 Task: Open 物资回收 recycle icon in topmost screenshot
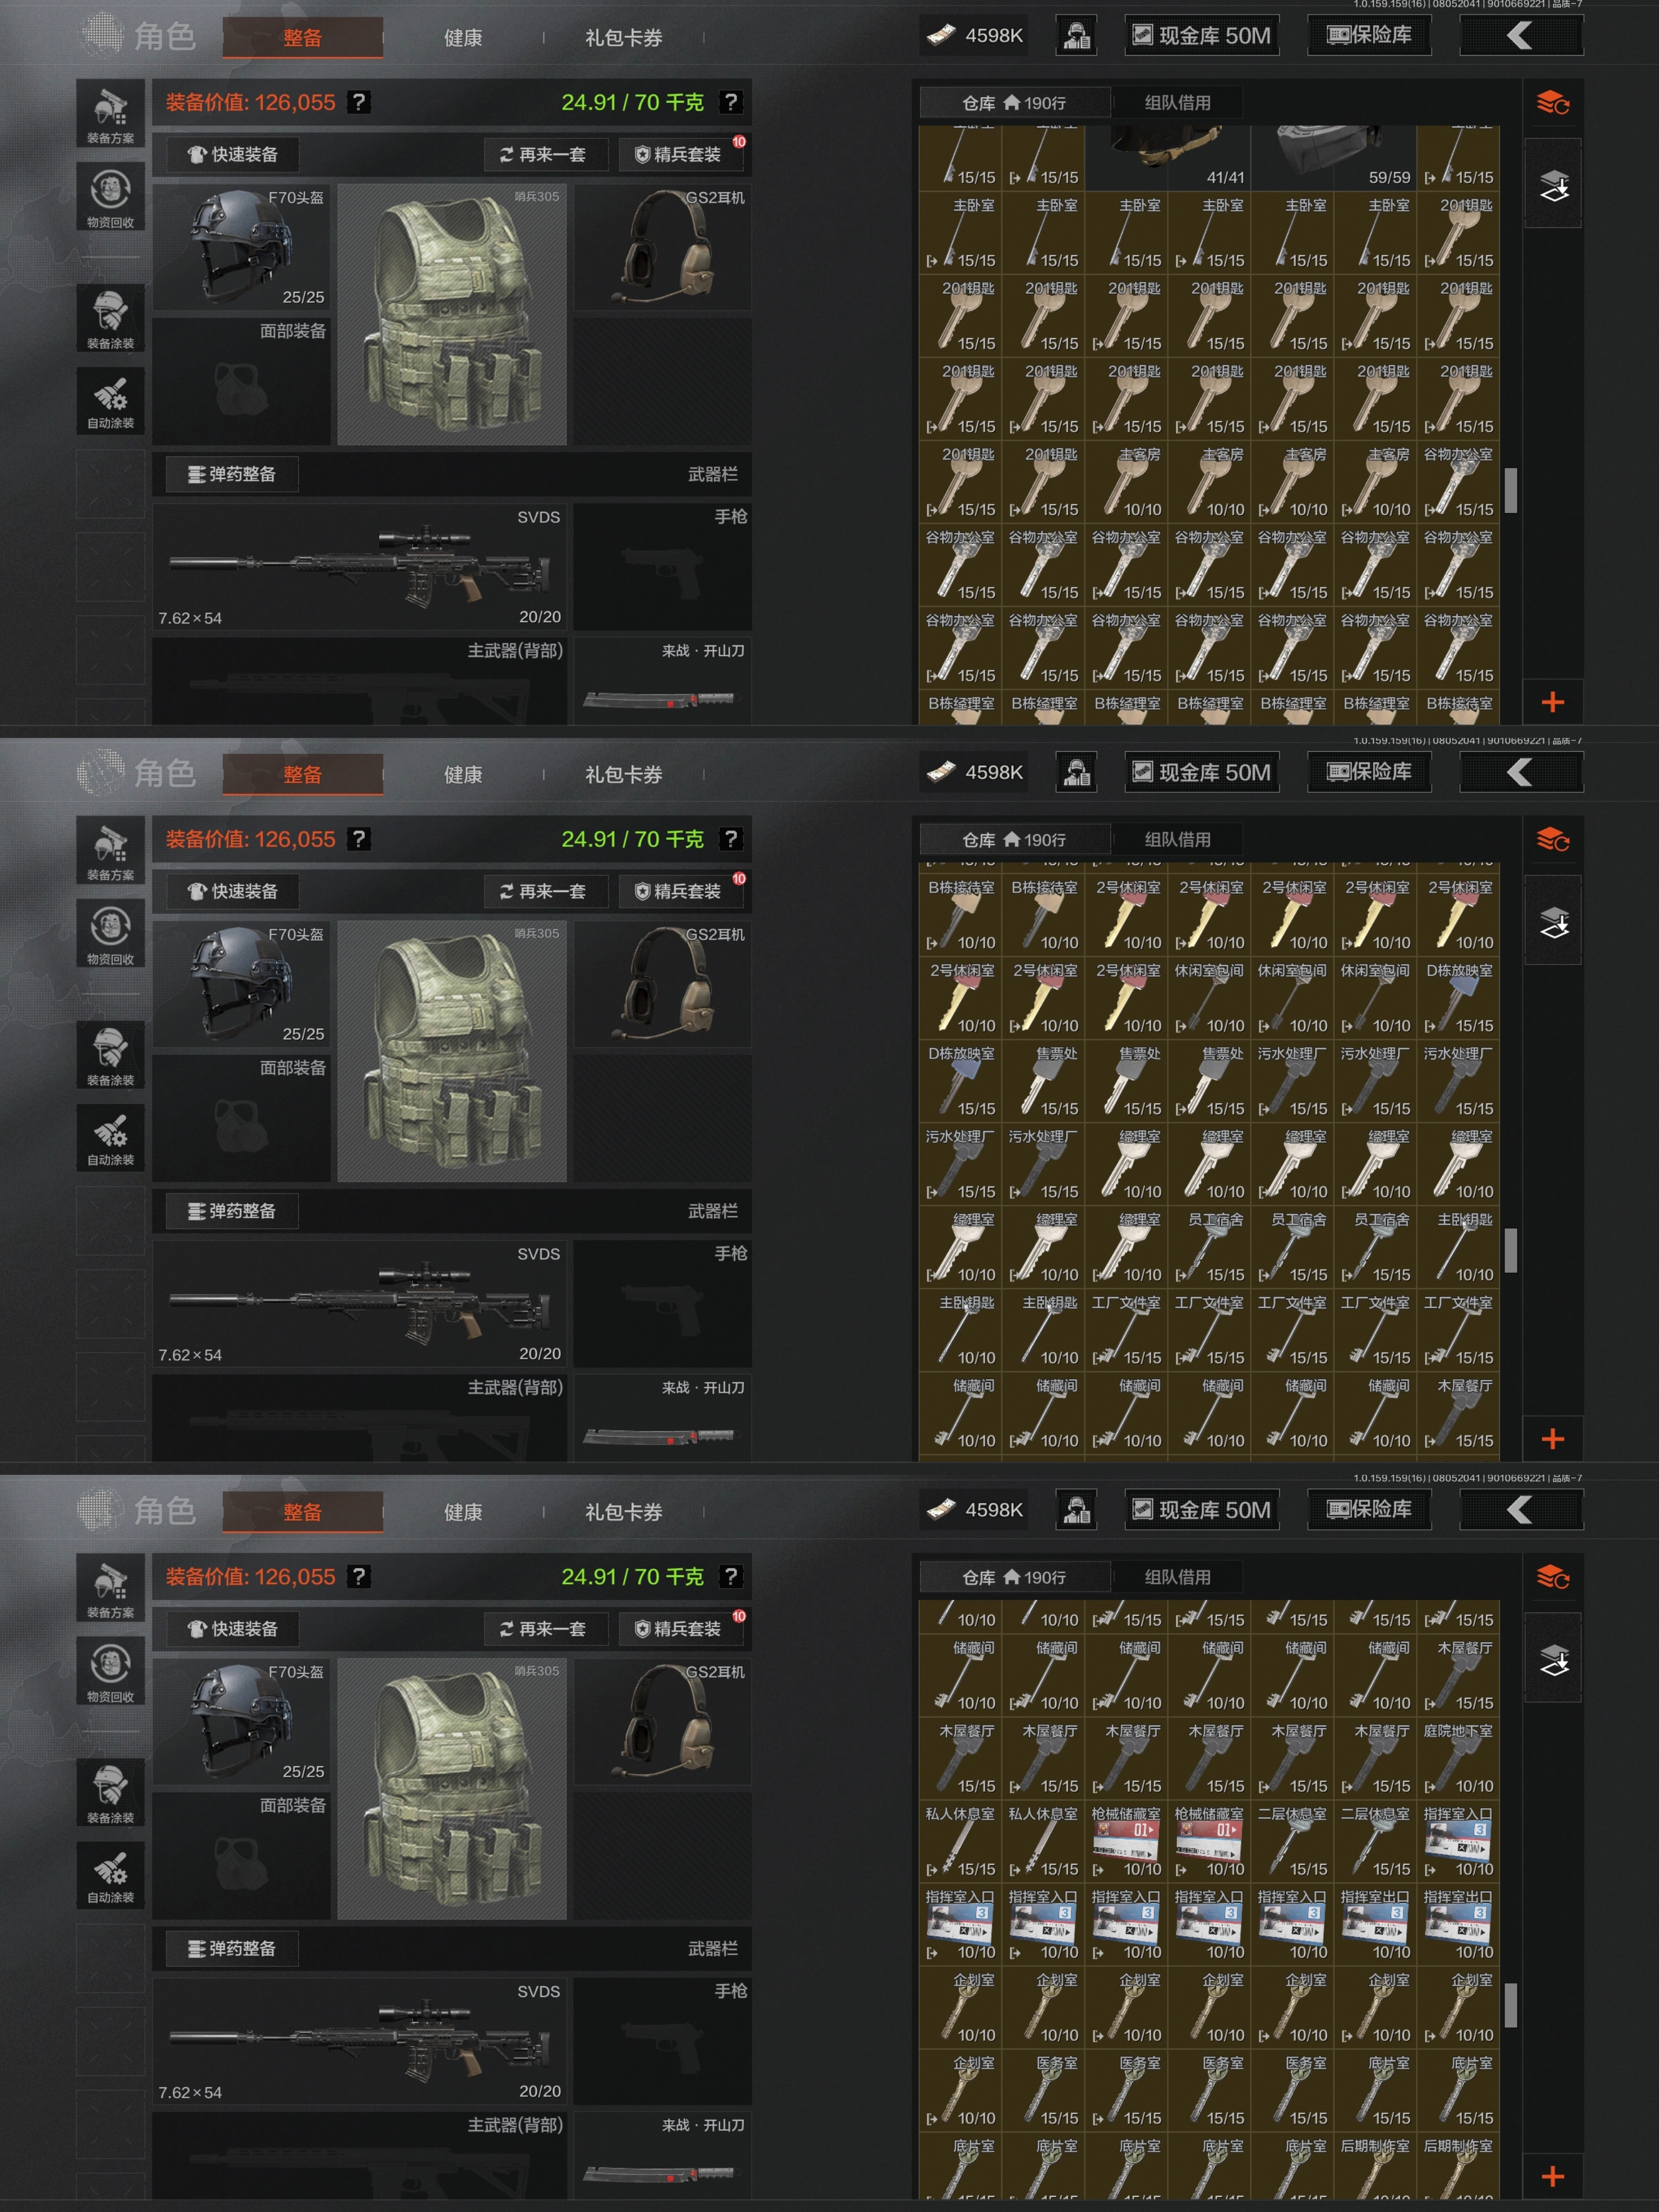110,197
